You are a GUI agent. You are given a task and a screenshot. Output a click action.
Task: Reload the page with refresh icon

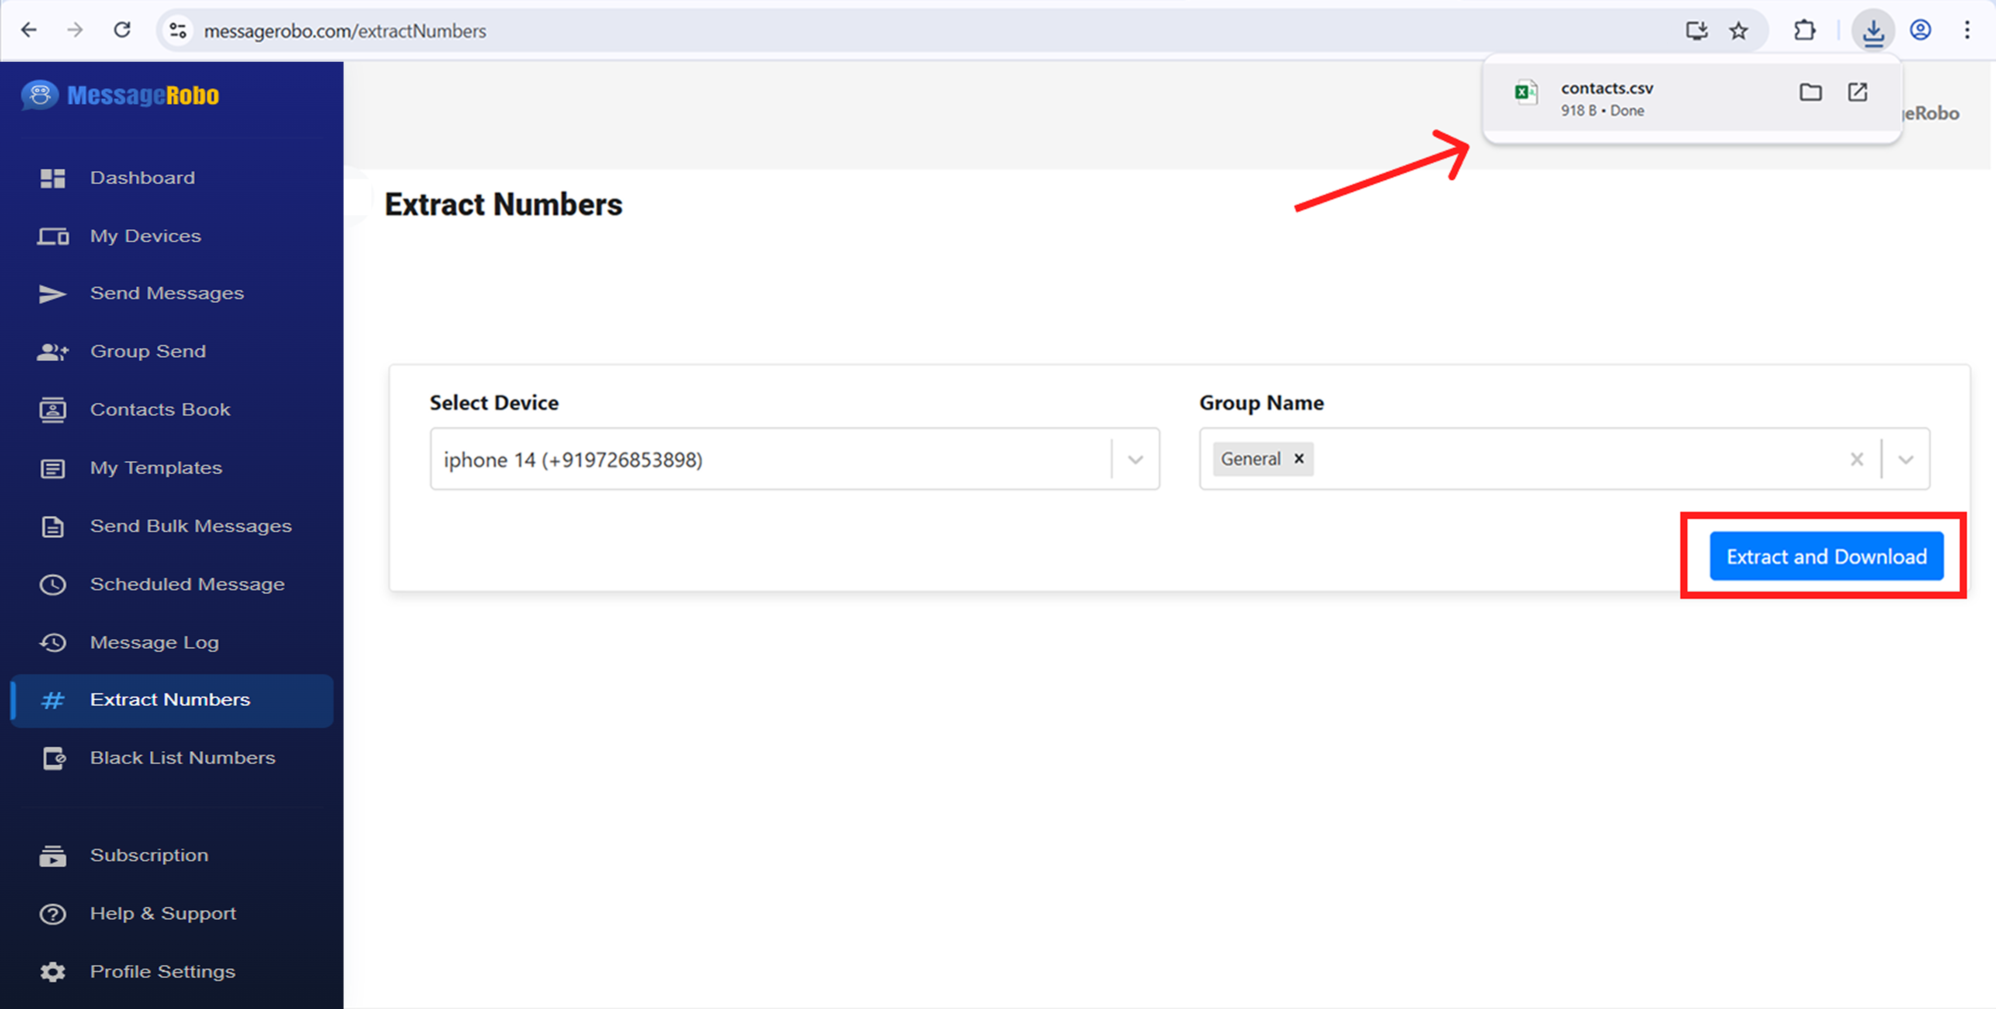pyautogui.click(x=123, y=30)
